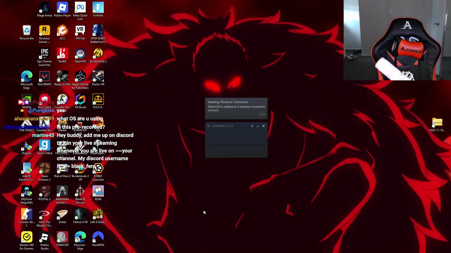Select the SteamVR desktop shortcut icon
This screenshot has width=451, height=253.
[x=80, y=56]
